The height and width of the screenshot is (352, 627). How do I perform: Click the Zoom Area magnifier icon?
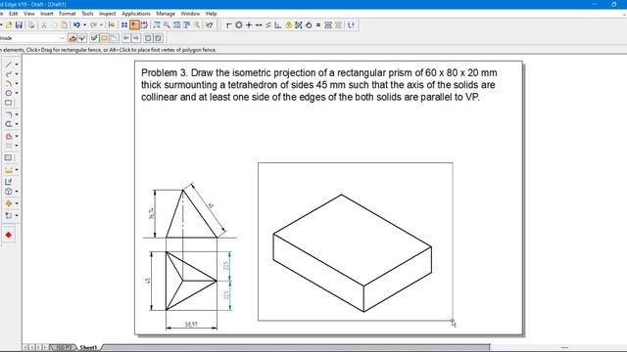[x=167, y=25]
